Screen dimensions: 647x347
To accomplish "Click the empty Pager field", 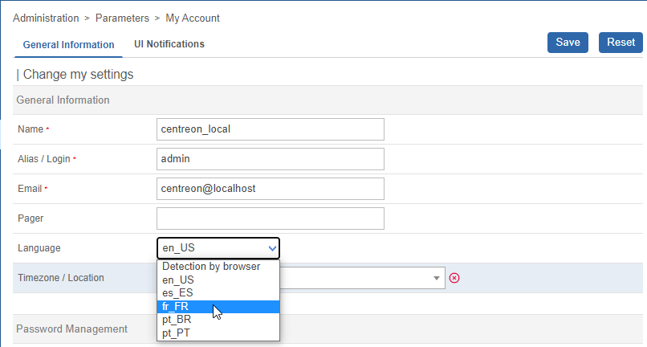I will click(271, 218).
